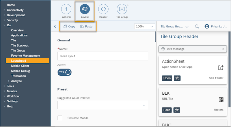Click the Copy button
The image size is (231, 127).
pos(69,26)
